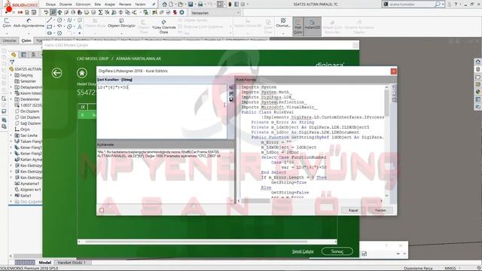Click Objeleri Dönüştür tool
The height and width of the screenshot is (271, 482).
tap(121, 23)
